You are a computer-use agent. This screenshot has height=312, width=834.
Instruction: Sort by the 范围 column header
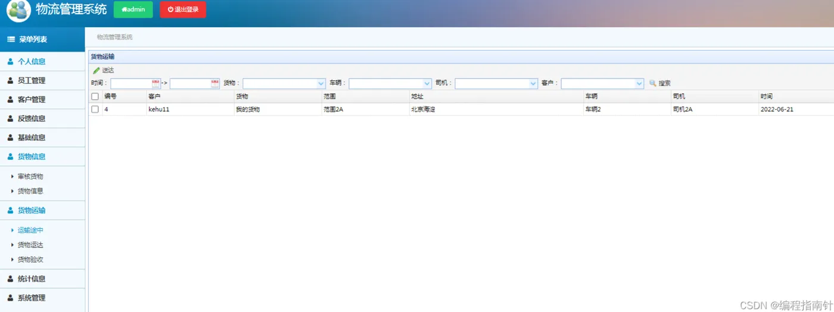(365, 96)
